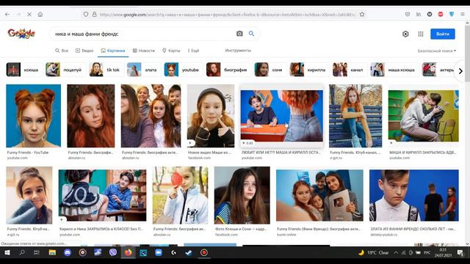Select the соня suggestion chip
This screenshot has height=264, width=470.
270,70
